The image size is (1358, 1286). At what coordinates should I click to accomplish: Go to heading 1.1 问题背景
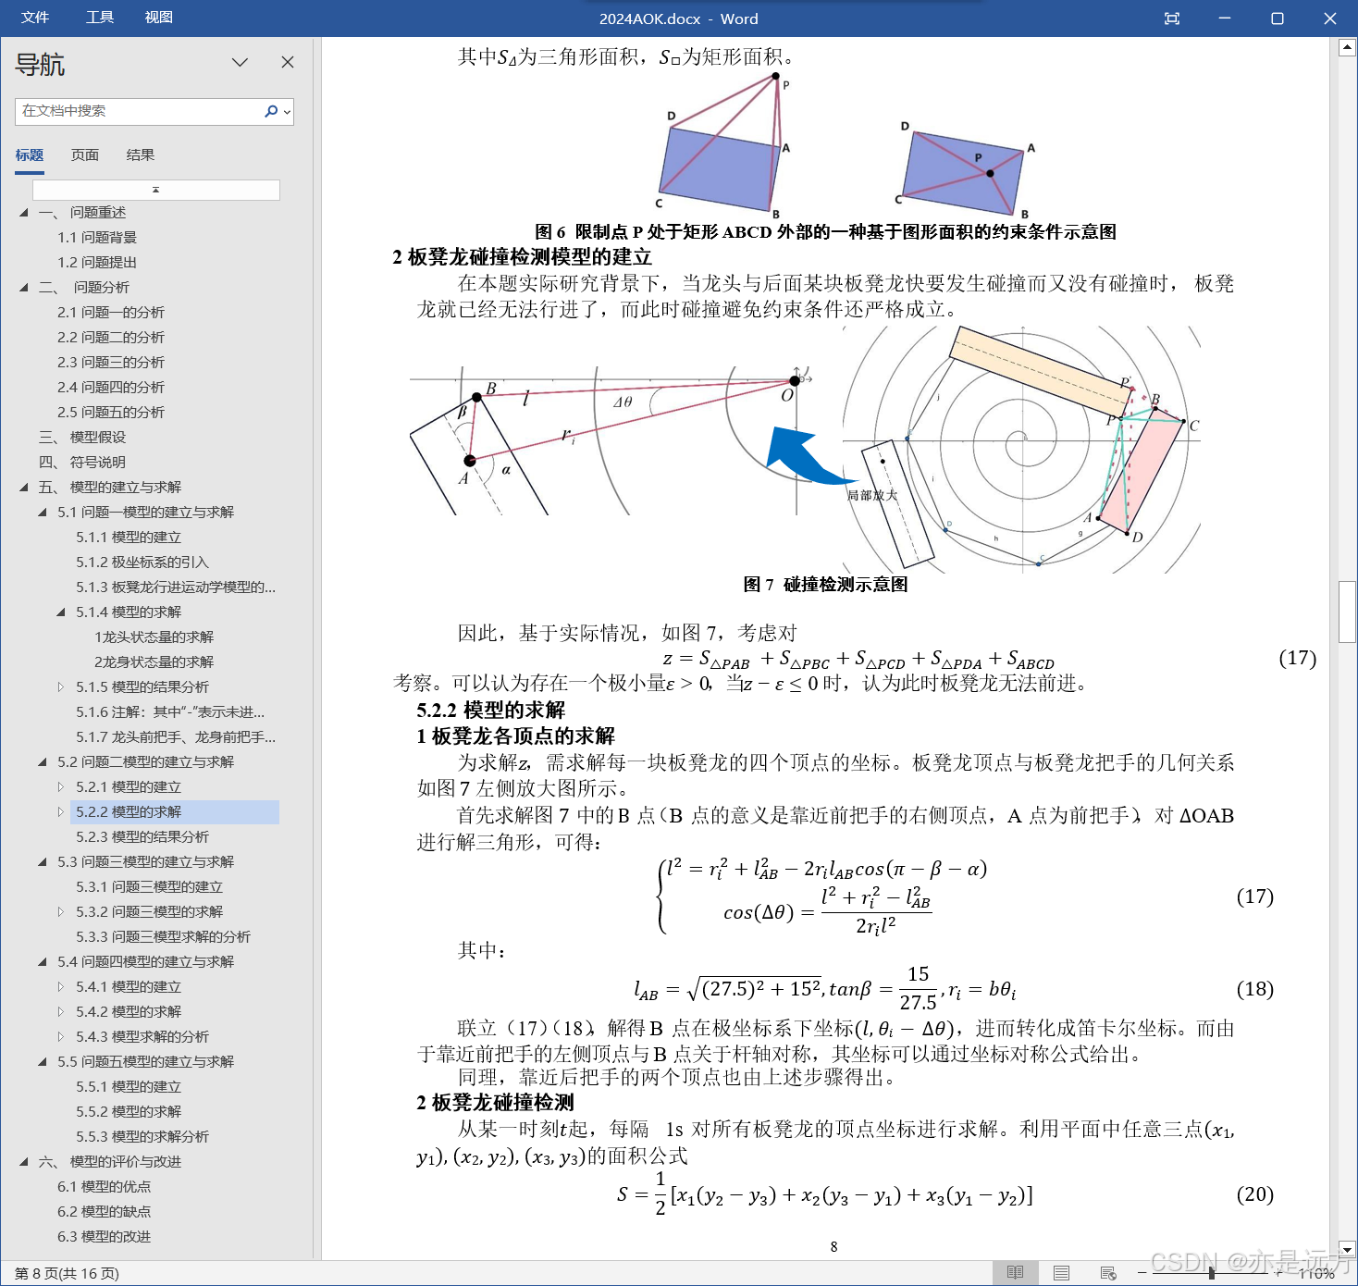97,238
